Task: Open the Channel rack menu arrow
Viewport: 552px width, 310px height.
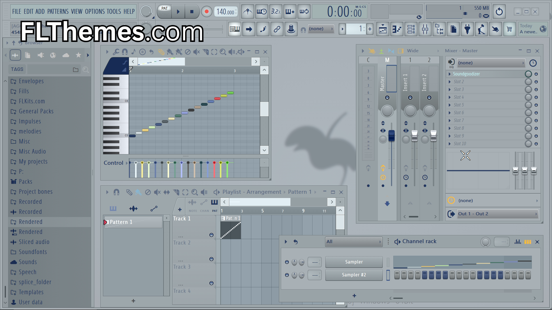Action: [x=286, y=242]
